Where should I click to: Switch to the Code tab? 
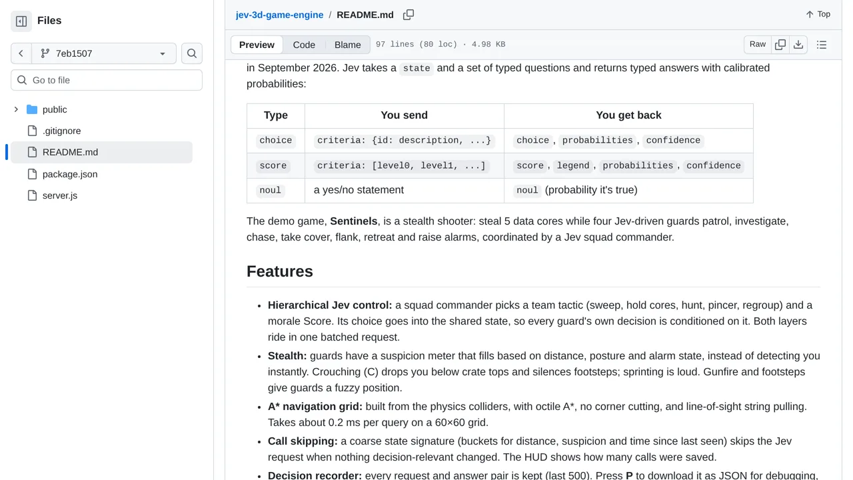pos(304,45)
